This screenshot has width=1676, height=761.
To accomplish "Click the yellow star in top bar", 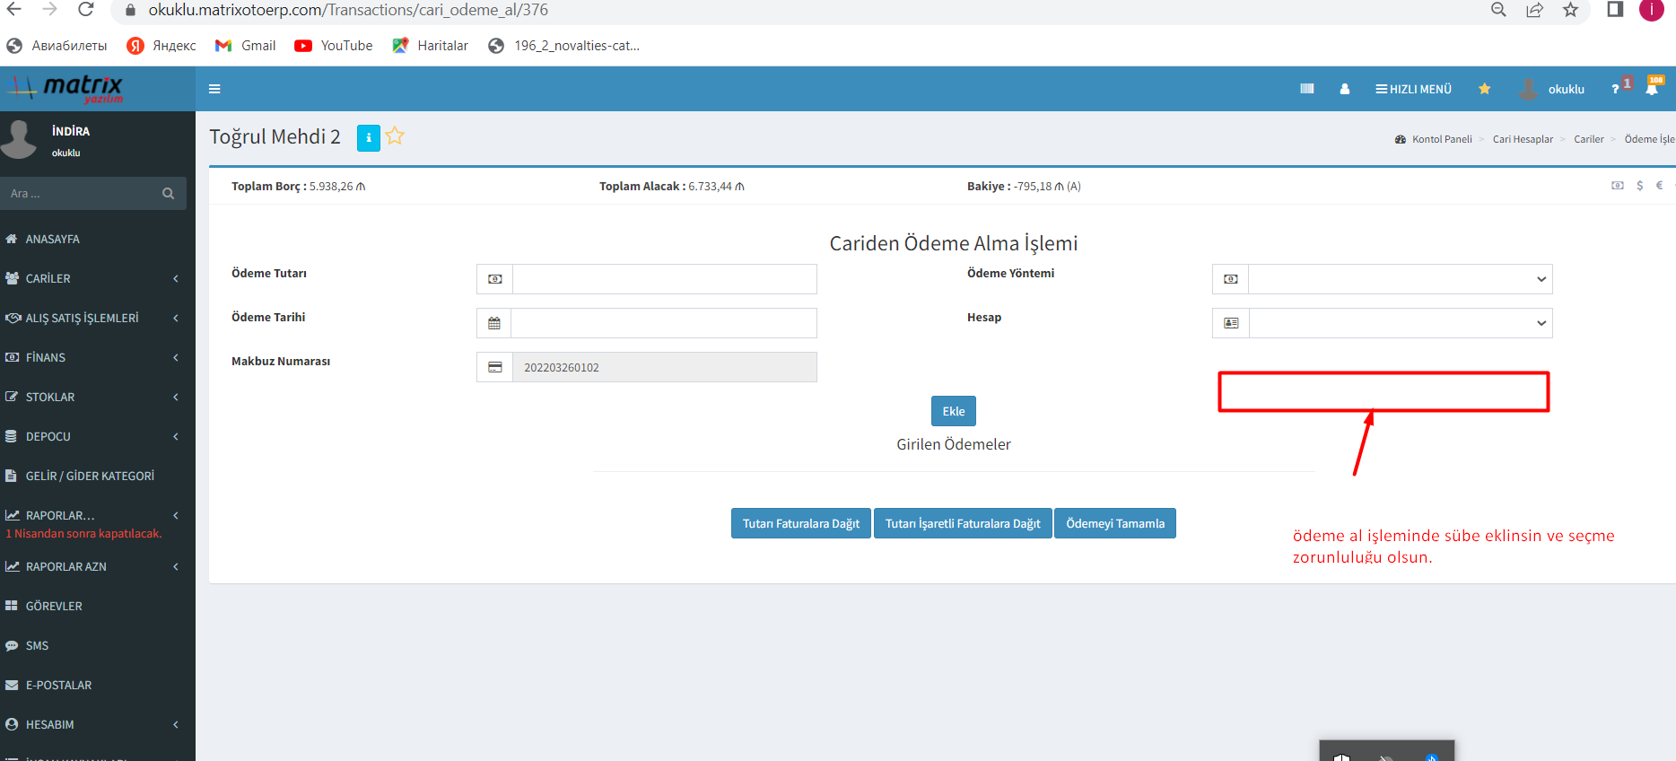I will [x=1484, y=89].
